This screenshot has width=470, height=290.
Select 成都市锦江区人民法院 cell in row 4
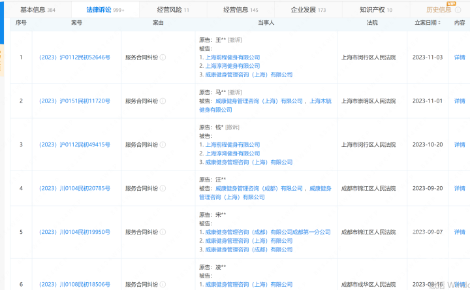368,188
